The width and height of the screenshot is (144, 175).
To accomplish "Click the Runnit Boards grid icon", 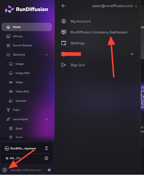I will [8, 45].
